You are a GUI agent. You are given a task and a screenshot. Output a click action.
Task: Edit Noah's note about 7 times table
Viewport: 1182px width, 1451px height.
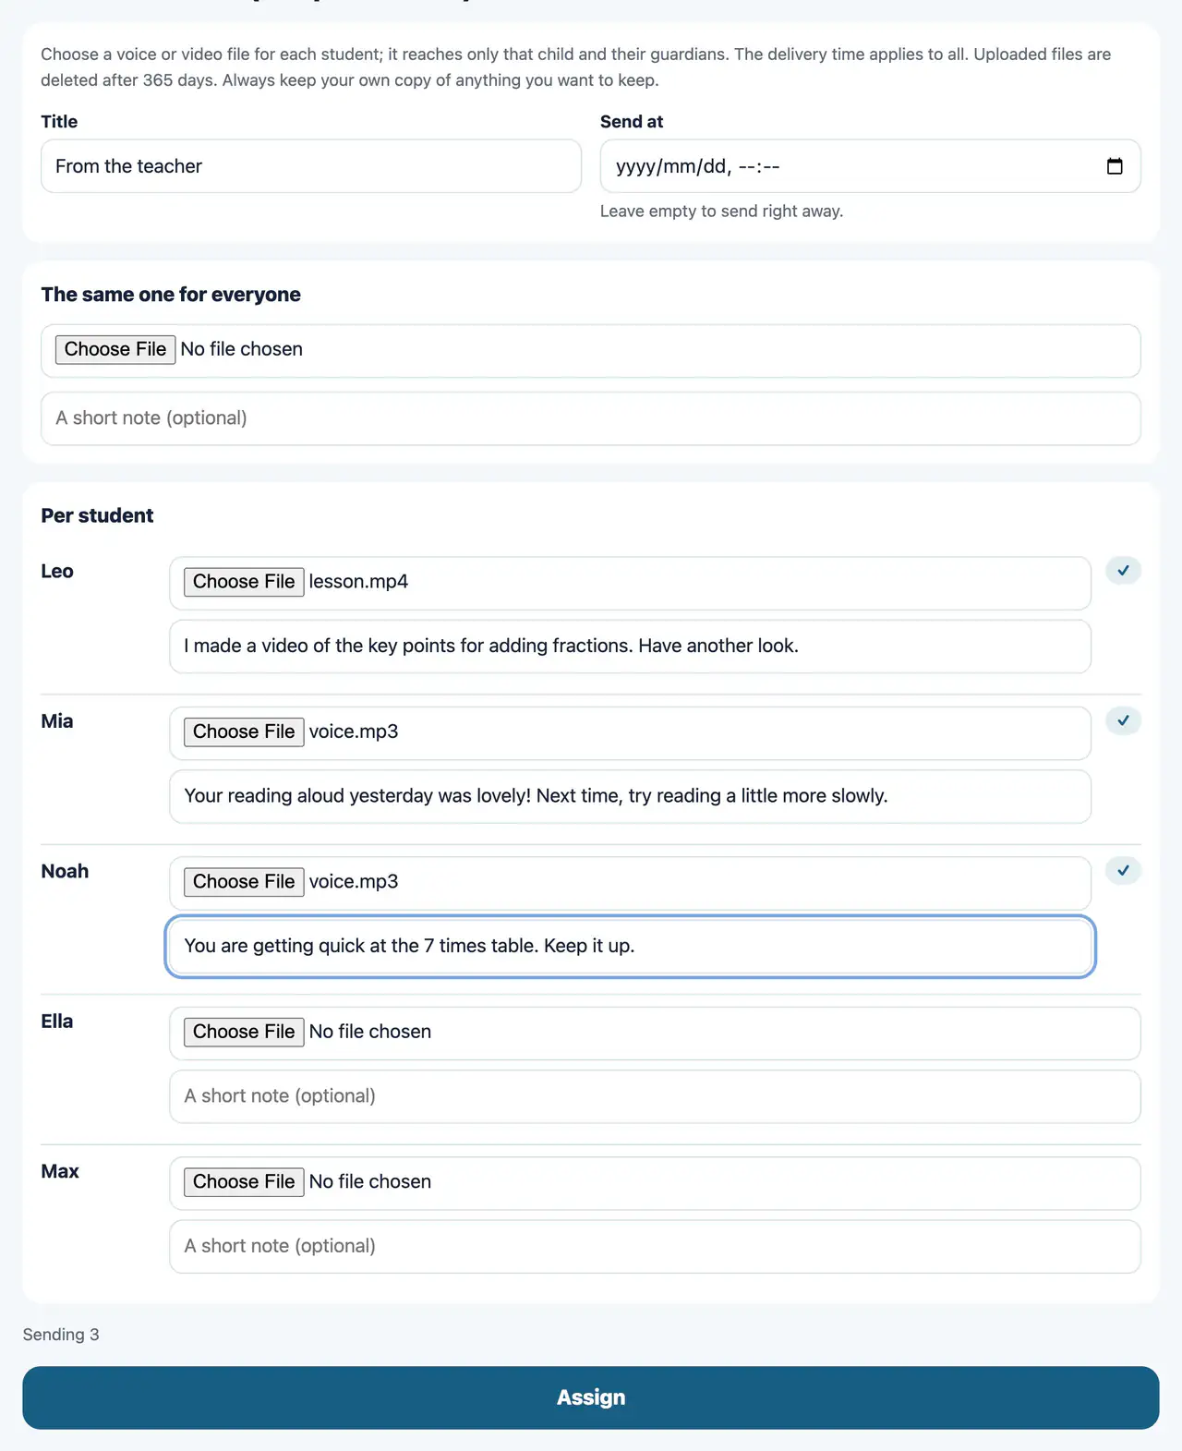click(630, 947)
